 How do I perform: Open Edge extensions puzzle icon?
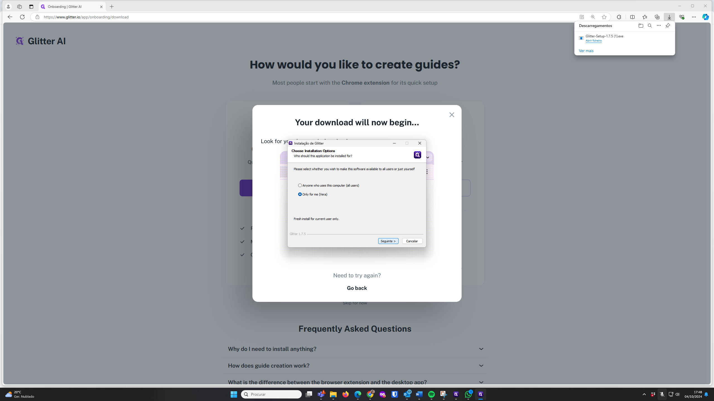click(x=619, y=17)
